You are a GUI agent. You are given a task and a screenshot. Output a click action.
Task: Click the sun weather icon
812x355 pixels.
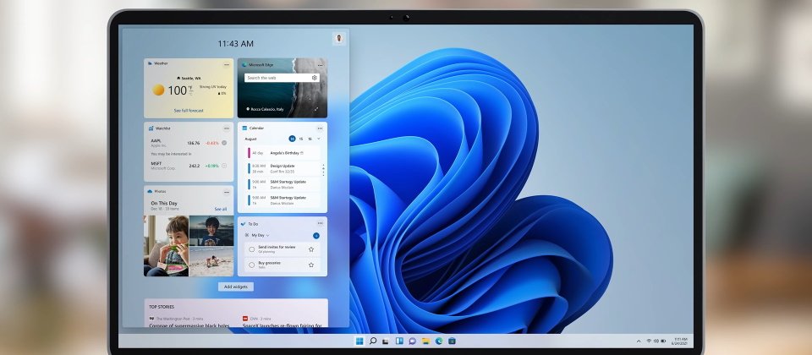pos(158,90)
